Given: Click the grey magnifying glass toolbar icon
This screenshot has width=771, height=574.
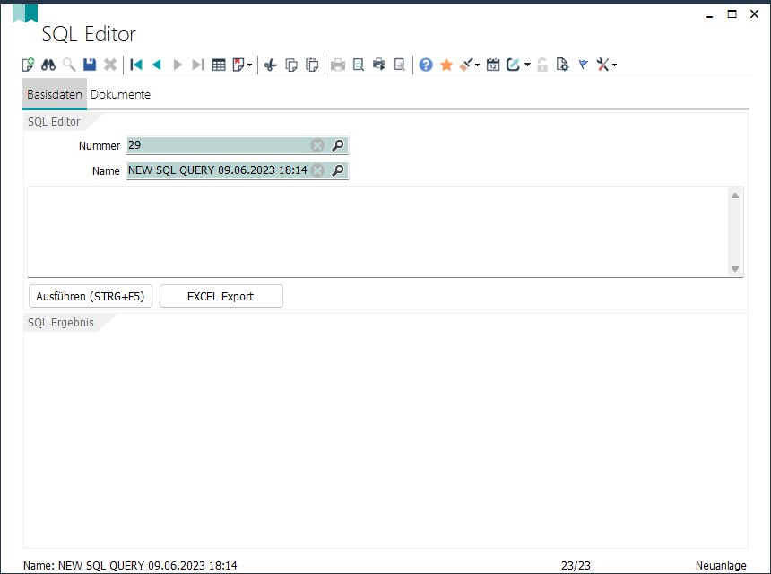Looking at the screenshot, I should (x=69, y=65).
